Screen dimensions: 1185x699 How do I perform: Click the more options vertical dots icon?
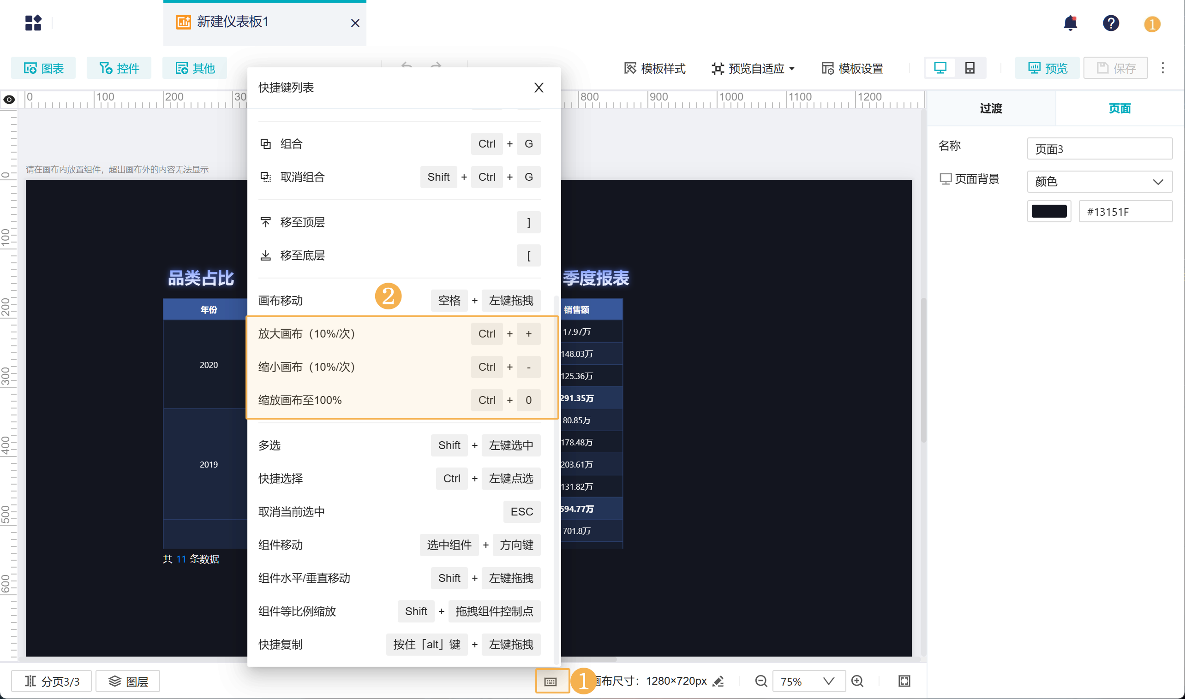(1162, 68)
